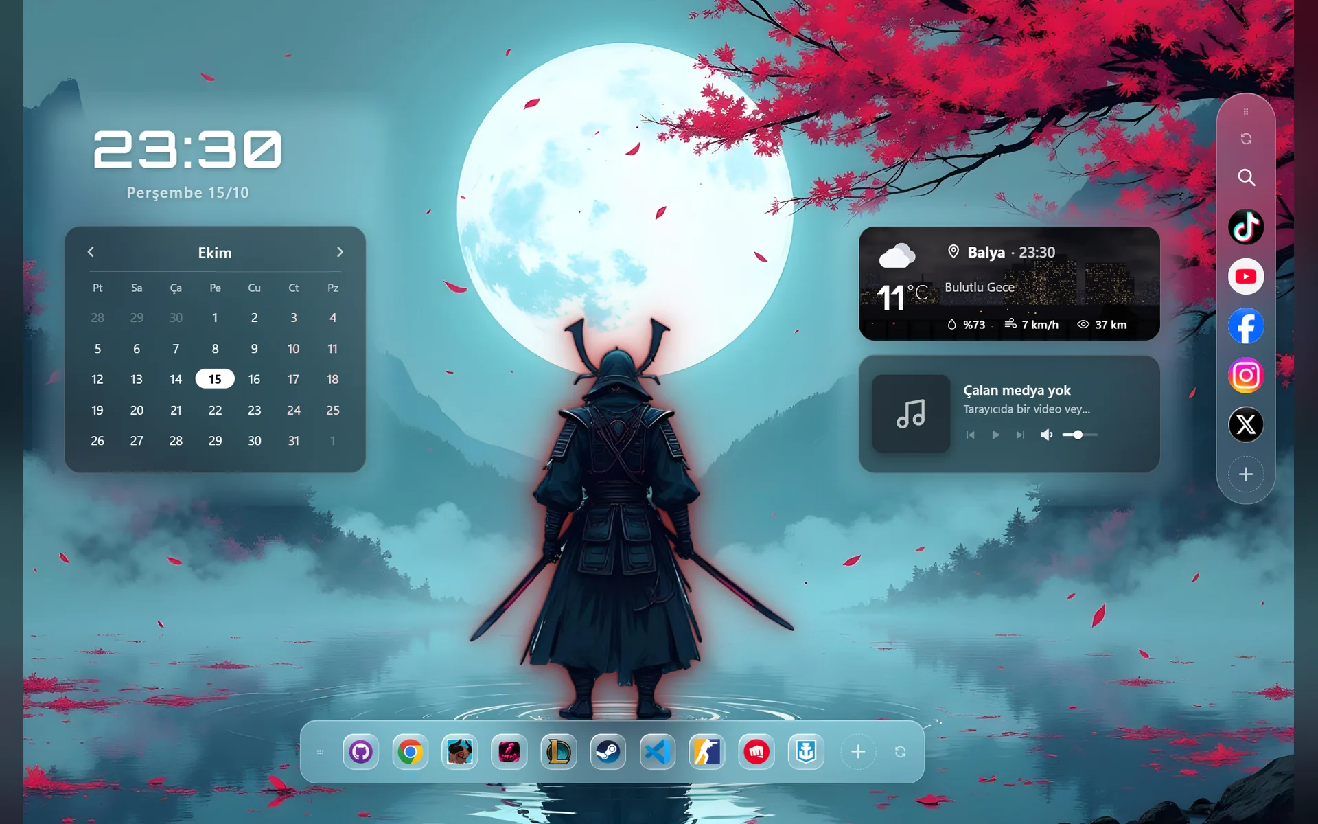Launch Visual Studio Code from the dock
This screenshot has height=824, width=1318.
[x=657, y=752]
